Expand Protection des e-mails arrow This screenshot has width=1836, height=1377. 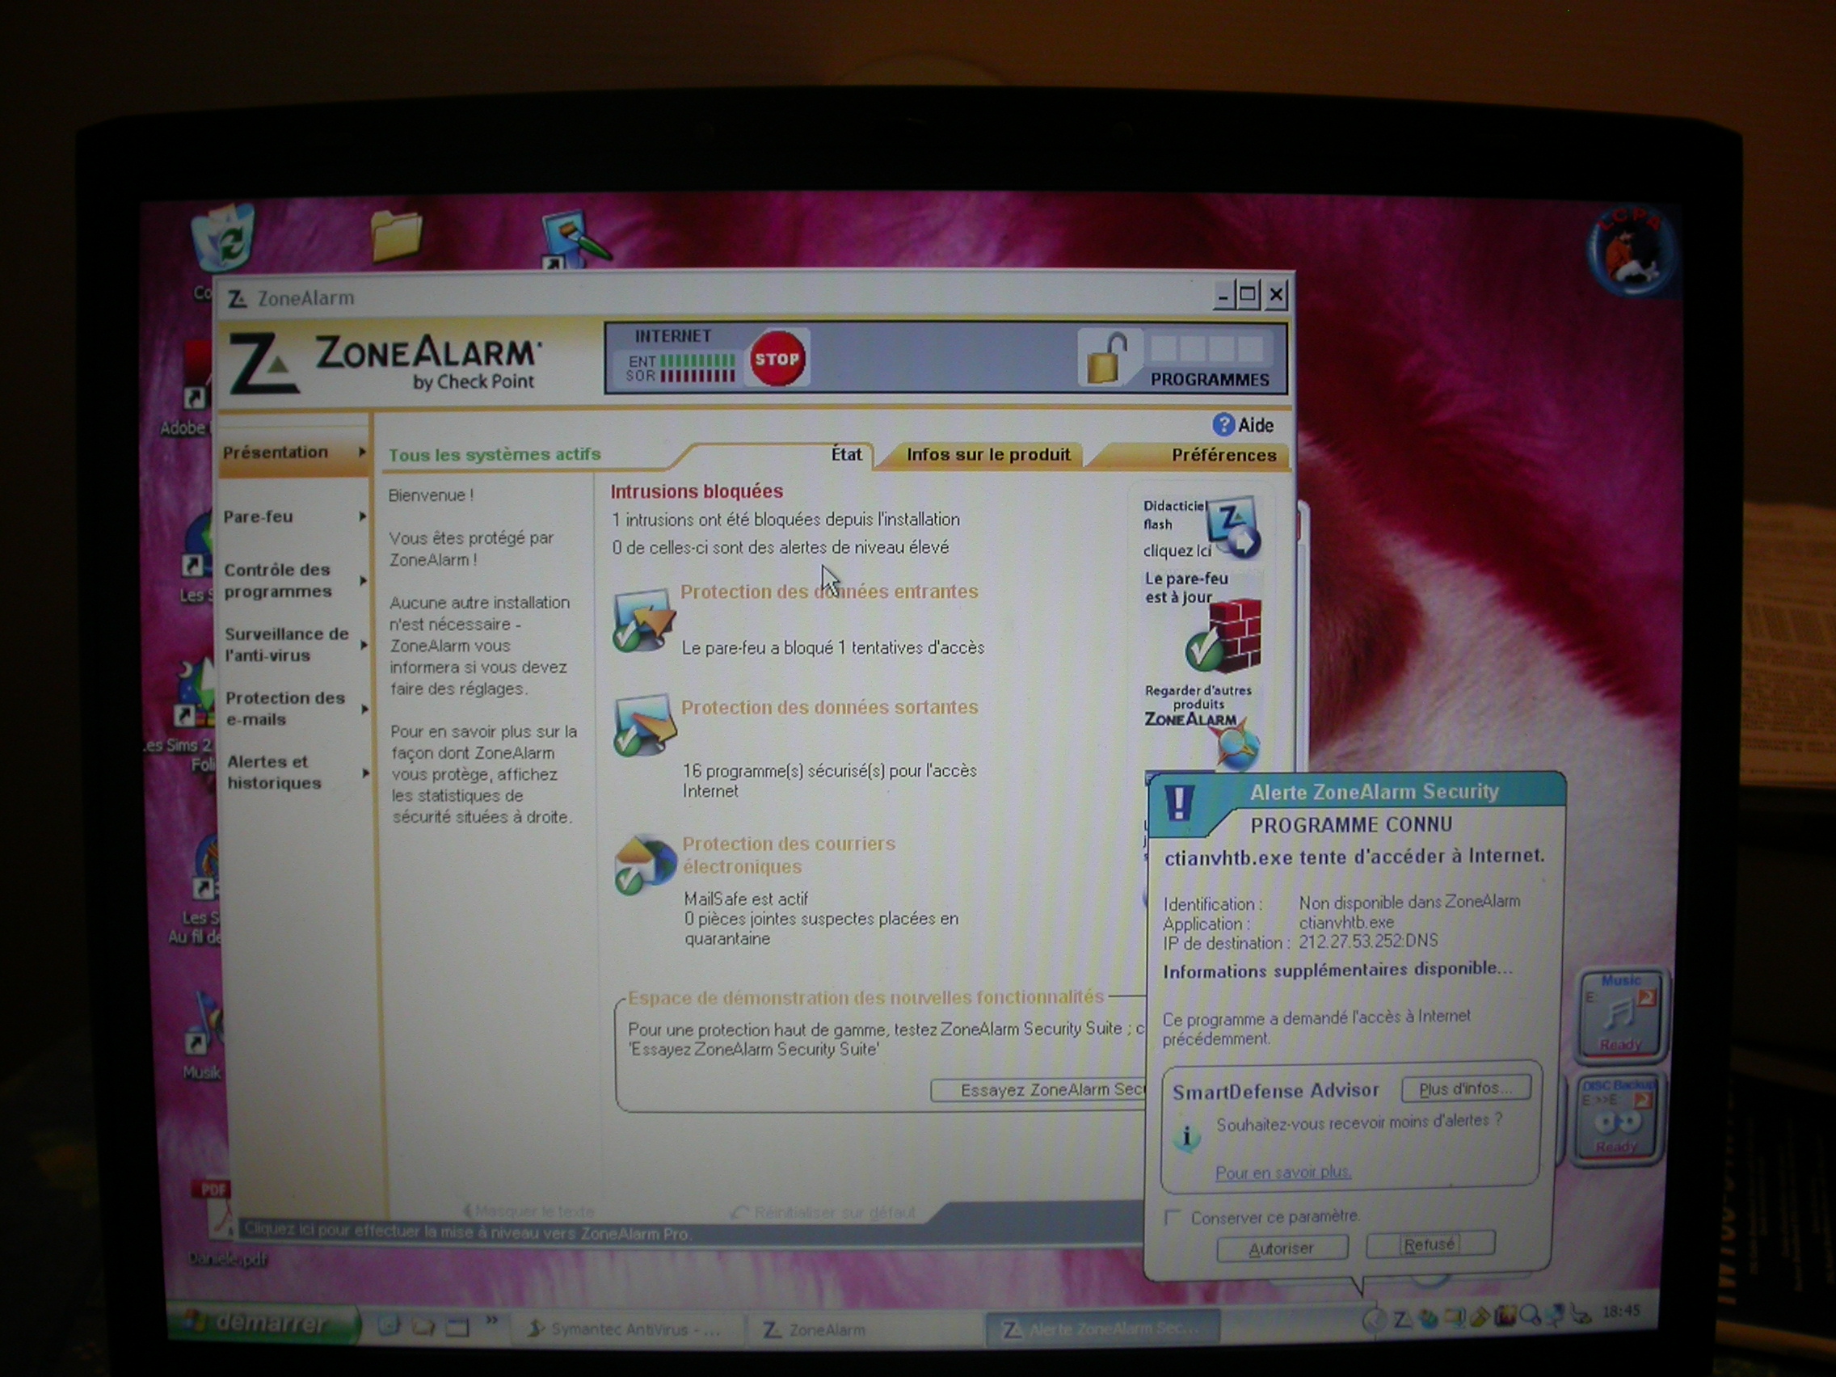365,709
